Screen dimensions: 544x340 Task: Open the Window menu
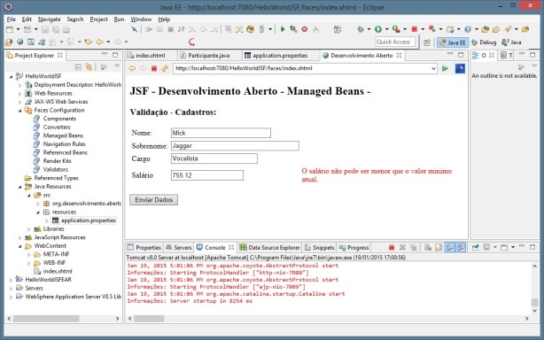[x=141, y=19]
